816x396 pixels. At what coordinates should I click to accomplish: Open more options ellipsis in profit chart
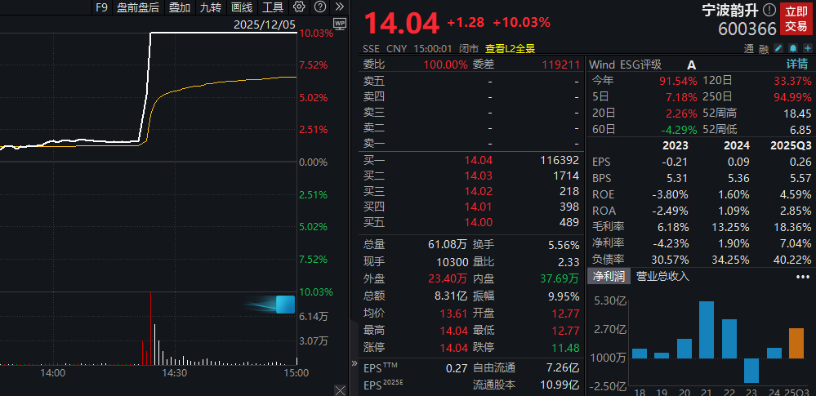803,277
